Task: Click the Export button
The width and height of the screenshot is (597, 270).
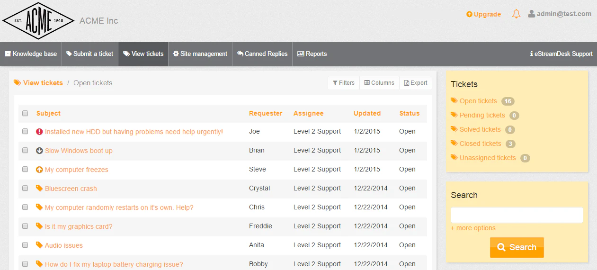Action: (x=416, y=83)
